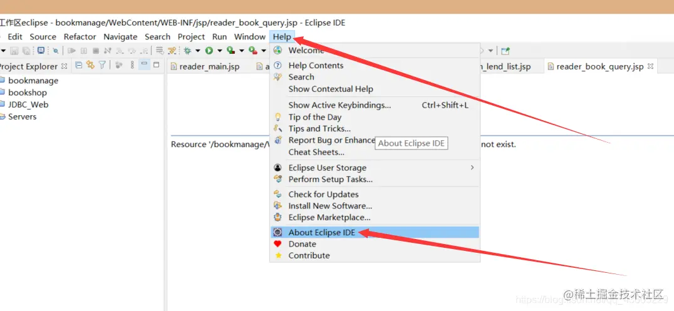Click the Save All toolbar icon
This screenshot has width=674, height=311.
27,51
